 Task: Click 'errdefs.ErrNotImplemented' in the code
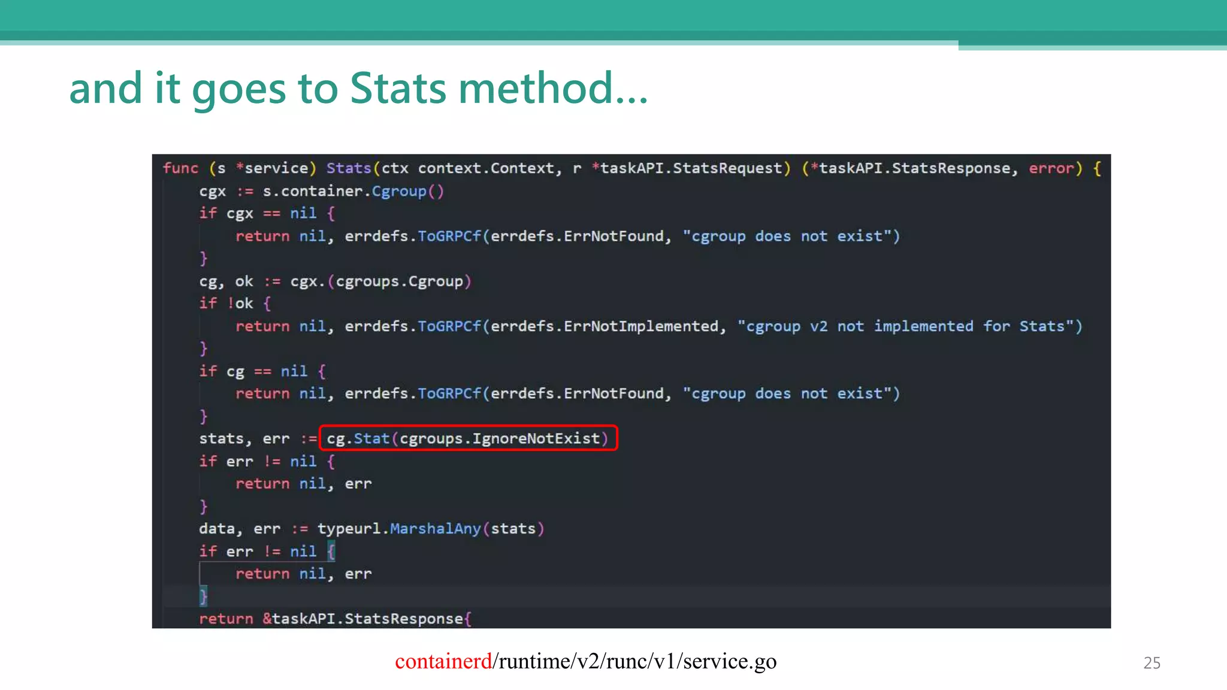coord(605,326)
